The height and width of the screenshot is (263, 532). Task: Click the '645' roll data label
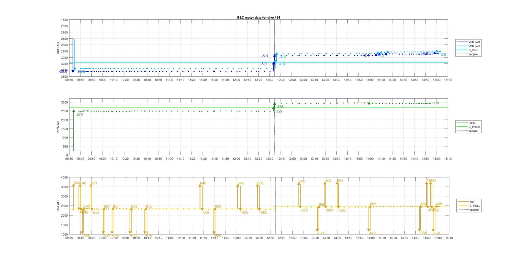click(302, 181)
